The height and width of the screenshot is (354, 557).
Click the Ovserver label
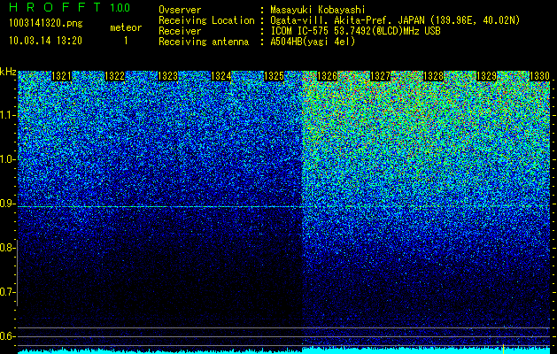tap(180, 10)
